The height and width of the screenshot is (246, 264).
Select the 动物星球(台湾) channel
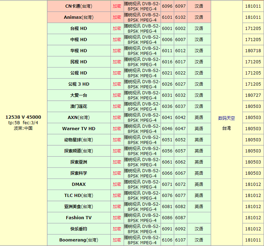coord(78,140)
